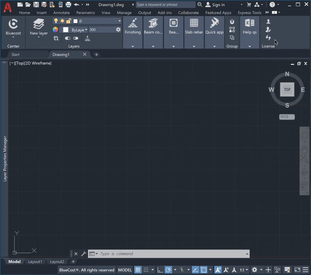Open the Annotate ribbon tab
This screenshot has width=311, height=275.
(x=61, y=13)
